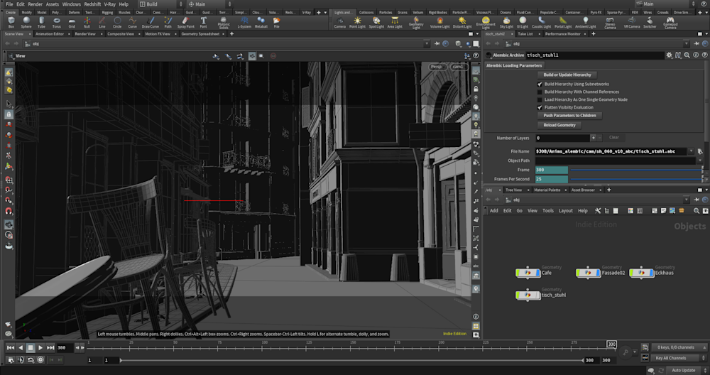Open the Redshift menu
The height and width of the screenshot is (375, 710).
tap(92, 4)
